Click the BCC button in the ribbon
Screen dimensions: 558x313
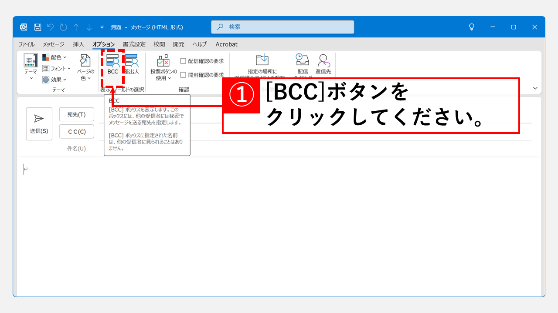(x=112, y=65)
